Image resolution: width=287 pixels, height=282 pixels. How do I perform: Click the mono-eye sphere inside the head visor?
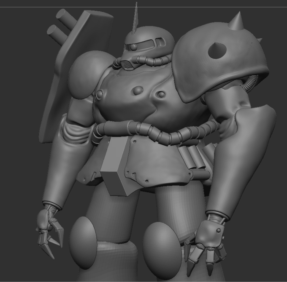133,47
